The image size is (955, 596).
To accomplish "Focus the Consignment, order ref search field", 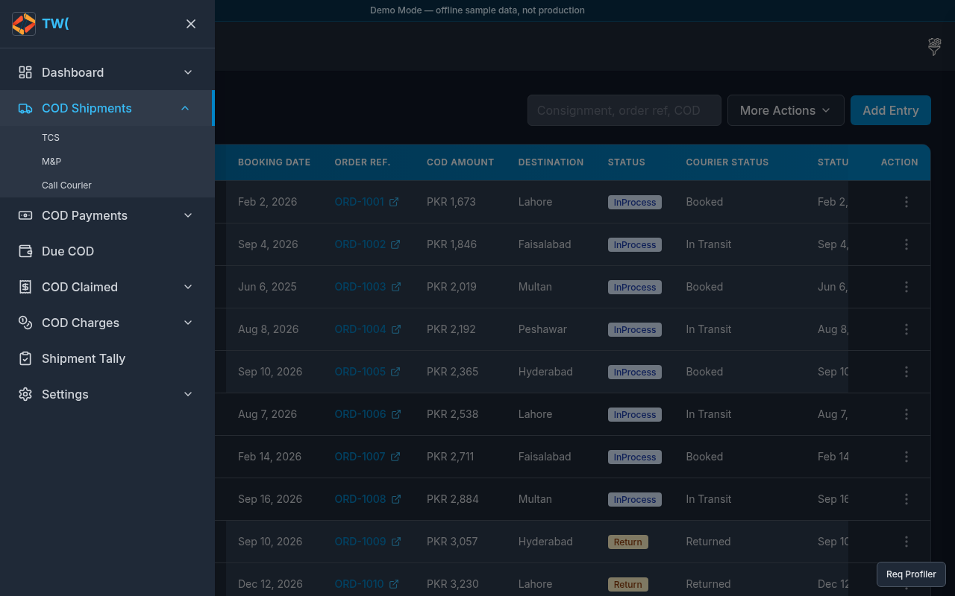I will pyautogui.click(x=624, y=110).
